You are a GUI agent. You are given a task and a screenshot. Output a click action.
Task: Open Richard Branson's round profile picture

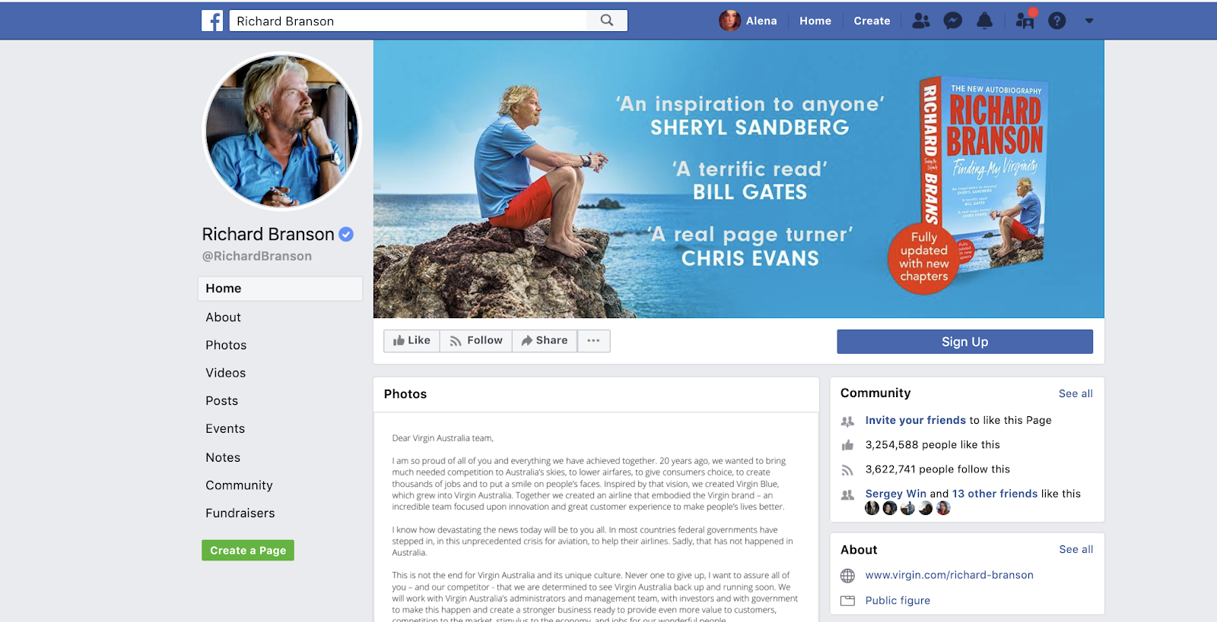click(281, 131)
